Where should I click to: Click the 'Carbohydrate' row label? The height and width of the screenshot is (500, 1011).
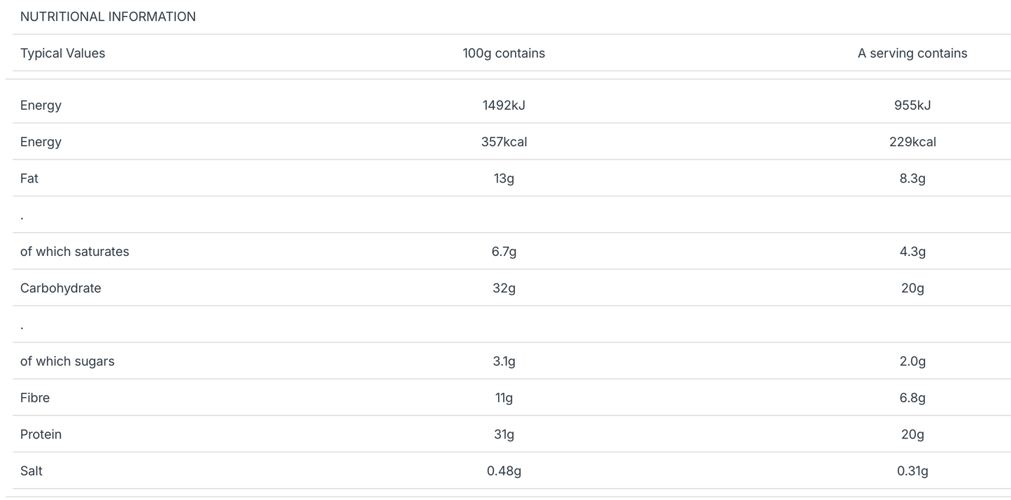pyautogui.click(x=60, y=288)
